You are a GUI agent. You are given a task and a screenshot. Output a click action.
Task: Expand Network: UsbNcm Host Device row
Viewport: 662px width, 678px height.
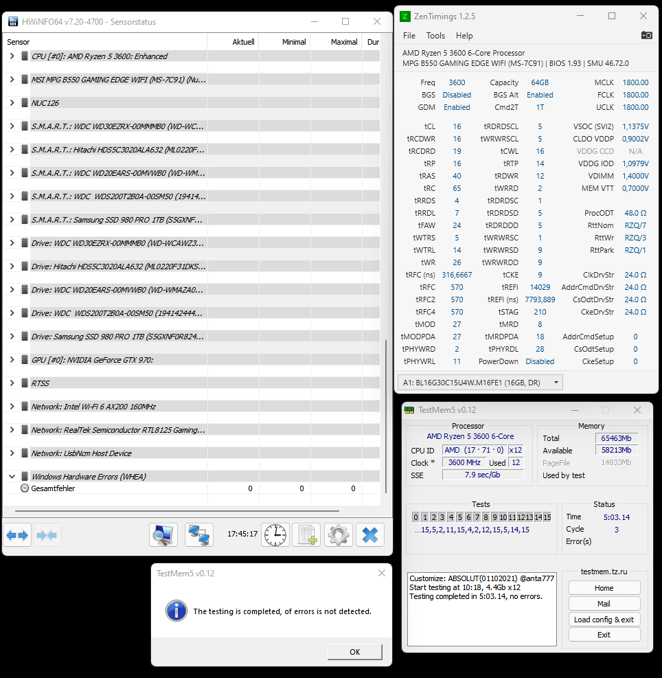click(12, 453)
